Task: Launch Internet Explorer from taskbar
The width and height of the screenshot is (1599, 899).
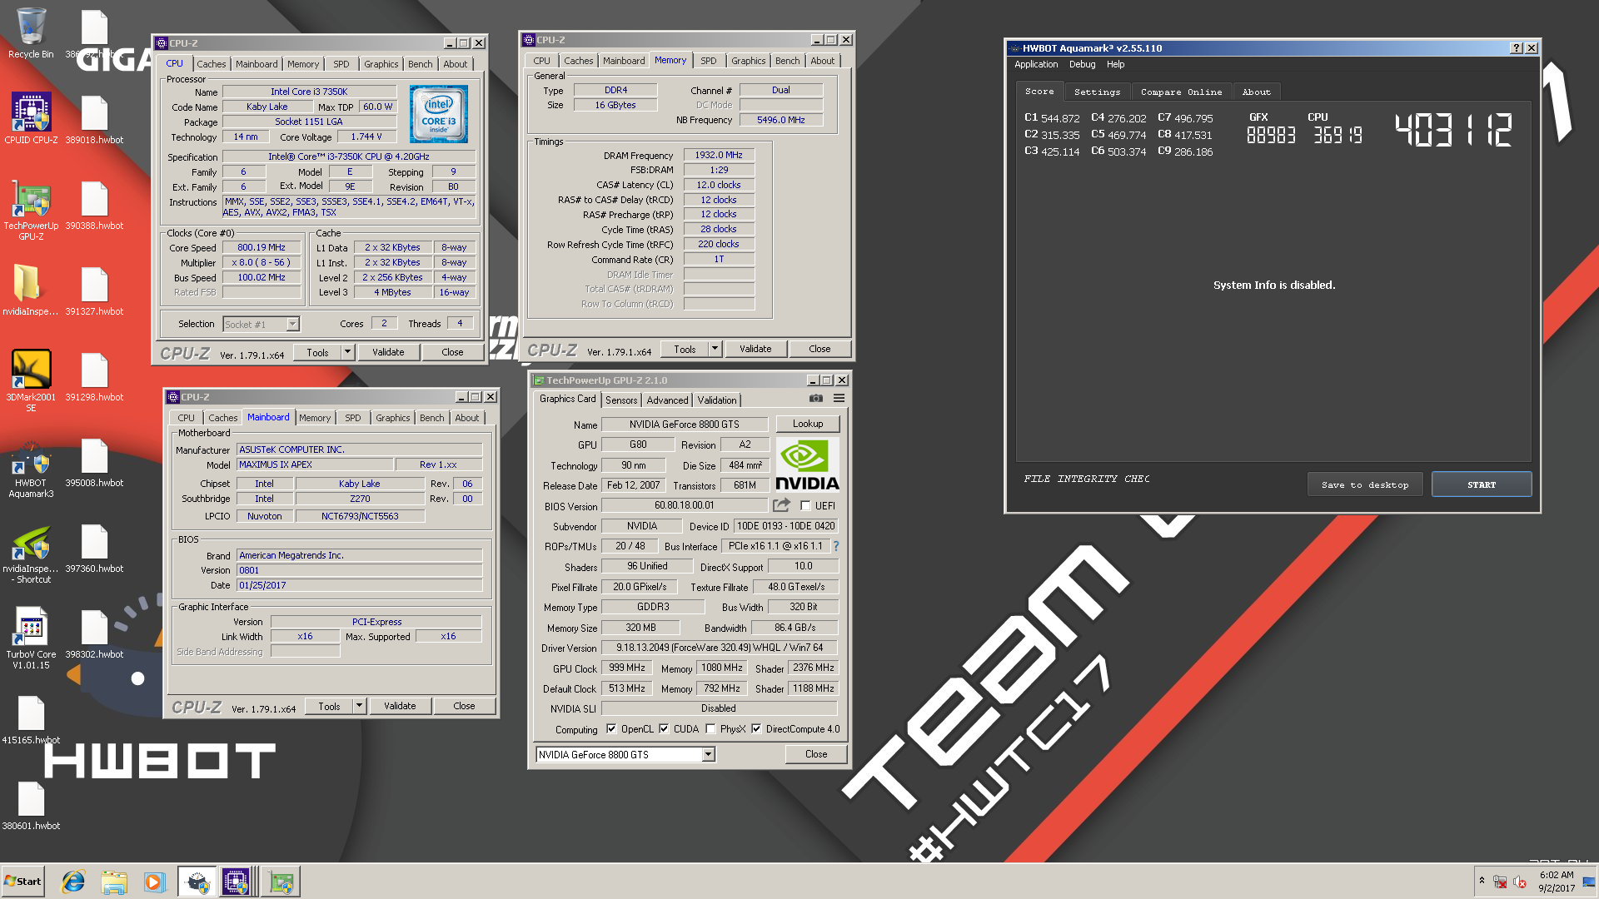Action: tap(73, 882)
